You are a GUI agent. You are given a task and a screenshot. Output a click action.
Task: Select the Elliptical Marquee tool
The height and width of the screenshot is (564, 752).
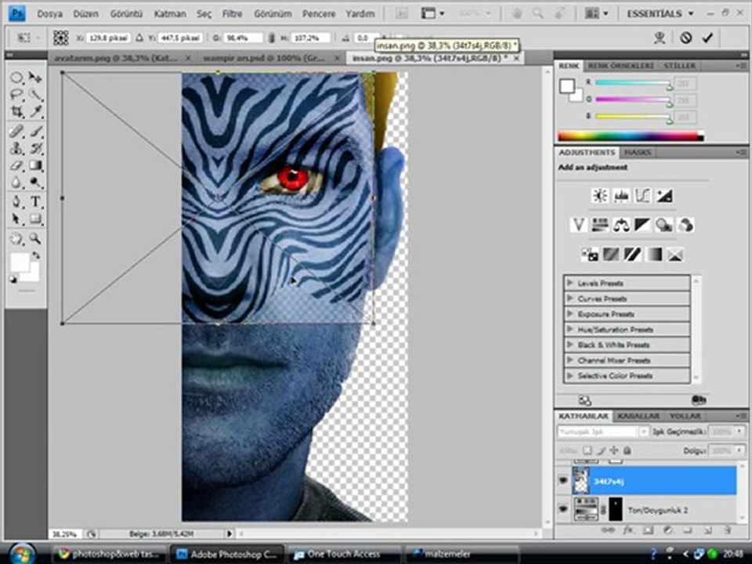coord(16,78)
